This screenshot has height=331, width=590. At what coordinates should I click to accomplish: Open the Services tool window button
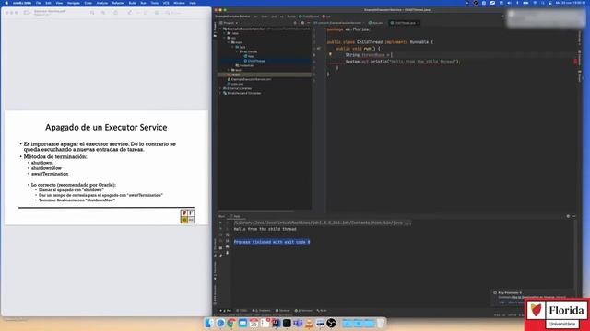303,311
